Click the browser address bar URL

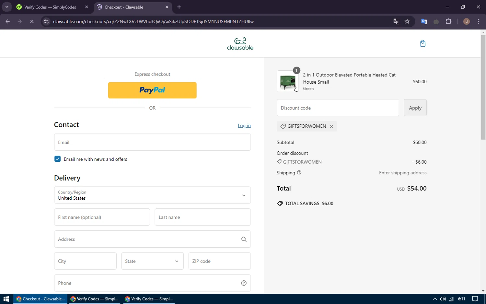click(153, 21)
